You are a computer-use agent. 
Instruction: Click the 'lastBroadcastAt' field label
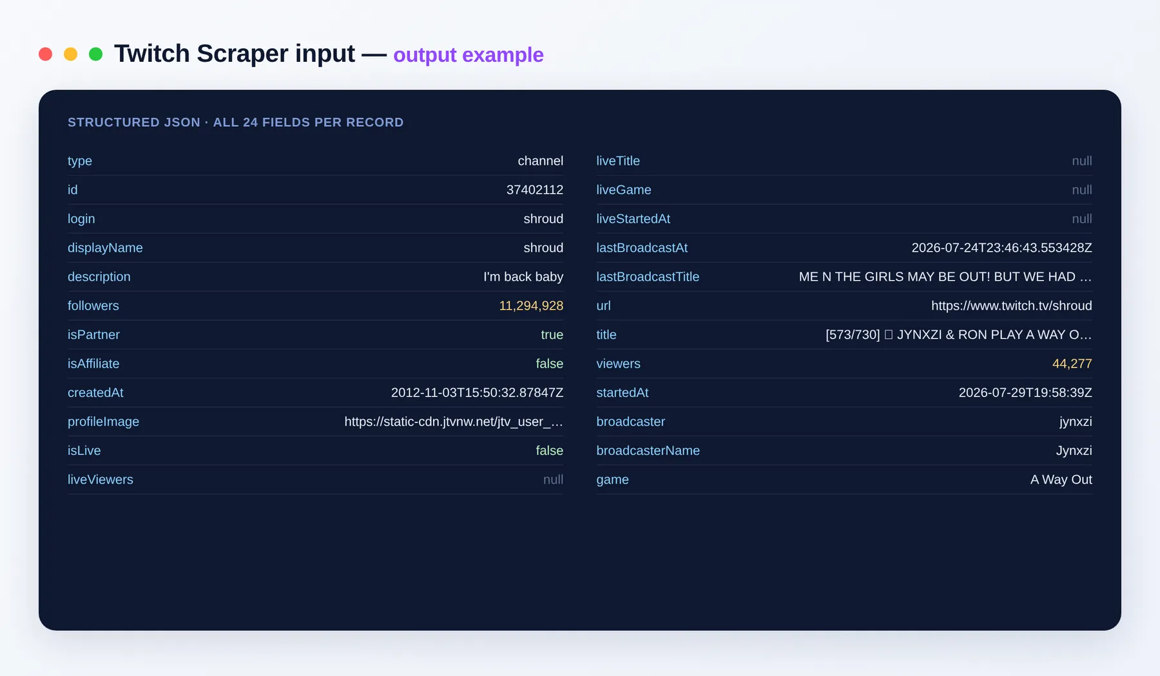(642, 248)
